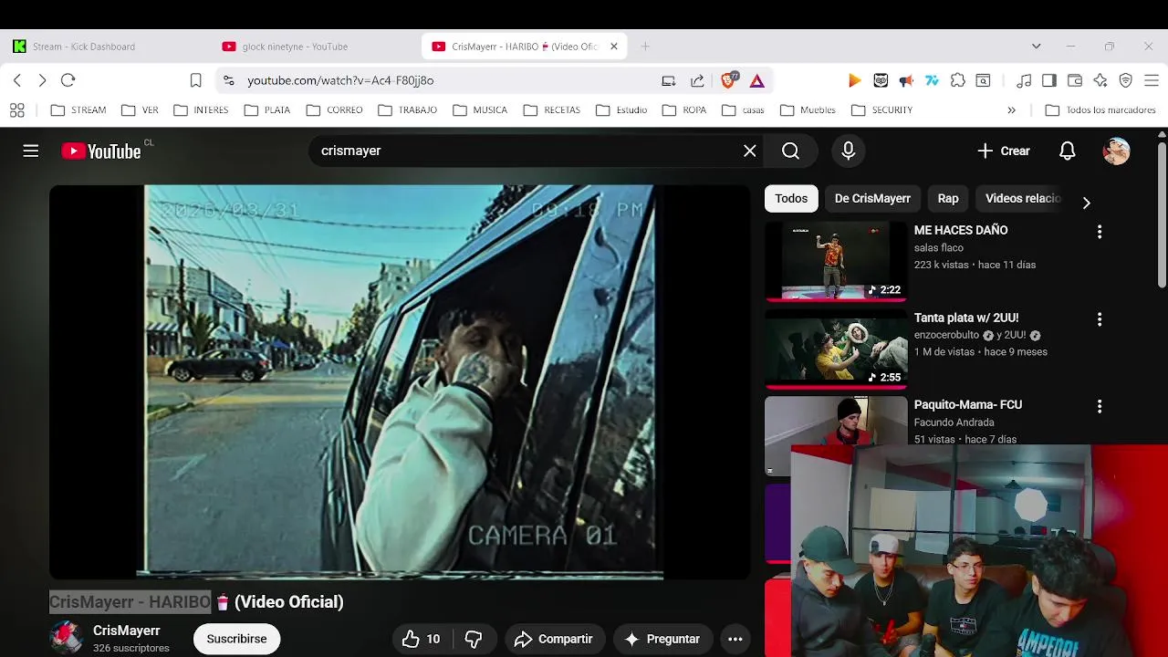Select the Todos filter chip
Viewport: 1168px width, 657px height.
[x=791, y=198]
